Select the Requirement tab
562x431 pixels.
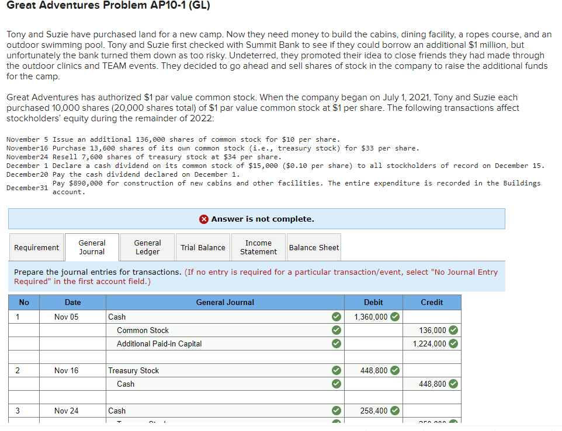(x=36, y=247)
